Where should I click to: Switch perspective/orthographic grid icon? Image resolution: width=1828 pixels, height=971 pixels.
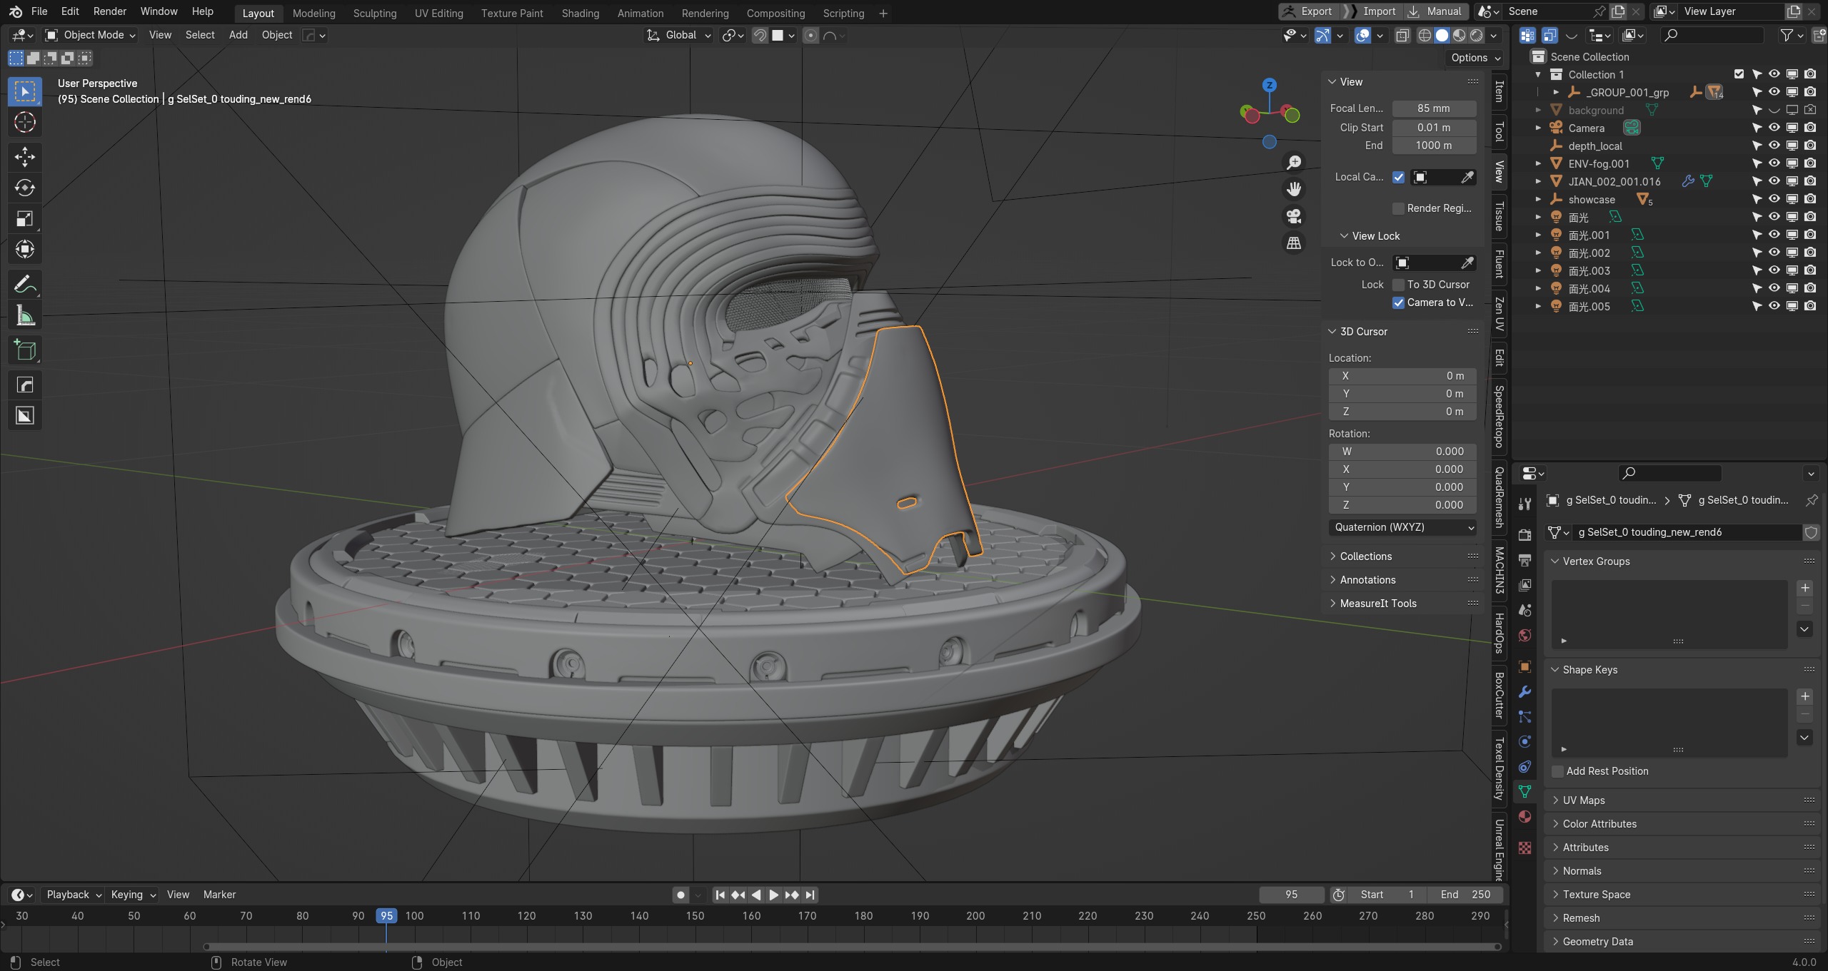pyautogui.click(x=1293, y=243)
